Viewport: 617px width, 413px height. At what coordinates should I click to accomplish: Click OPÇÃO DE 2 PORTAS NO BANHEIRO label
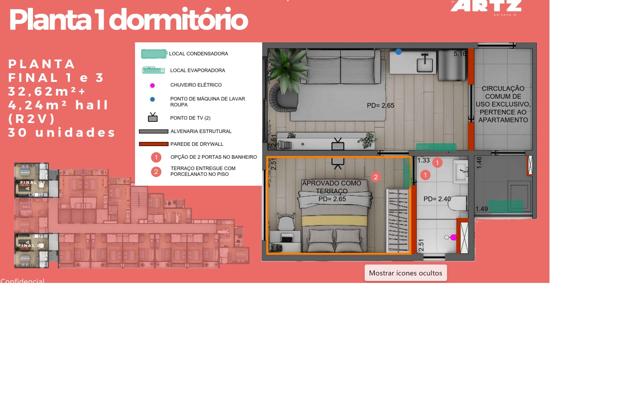click(214, 157)
